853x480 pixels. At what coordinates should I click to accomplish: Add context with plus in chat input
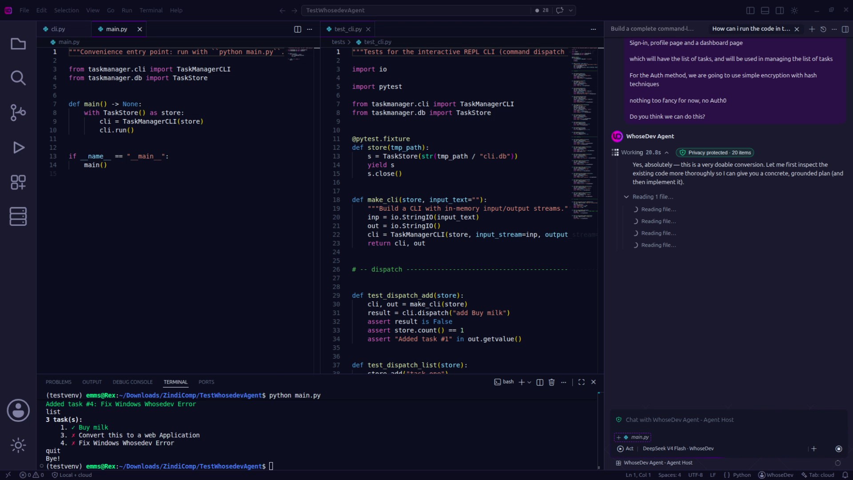[x=814, y=449]
